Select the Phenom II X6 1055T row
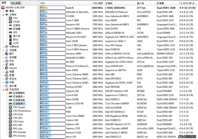This screenshot has width=198, height=139. click(x=119, y=37)
